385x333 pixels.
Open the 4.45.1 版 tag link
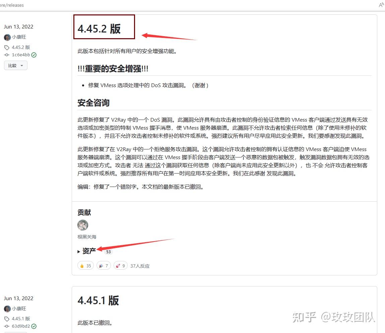(21, 319)
